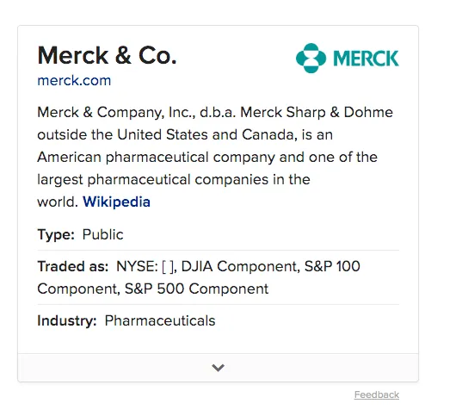The width and height of the screenshot is (462, 416).
Task: Send feedback via the Feedback link
Action: (x=377, y=394)
